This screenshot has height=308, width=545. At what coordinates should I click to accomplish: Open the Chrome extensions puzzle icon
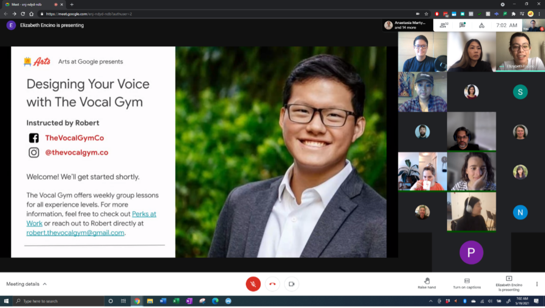click(514, 14)
